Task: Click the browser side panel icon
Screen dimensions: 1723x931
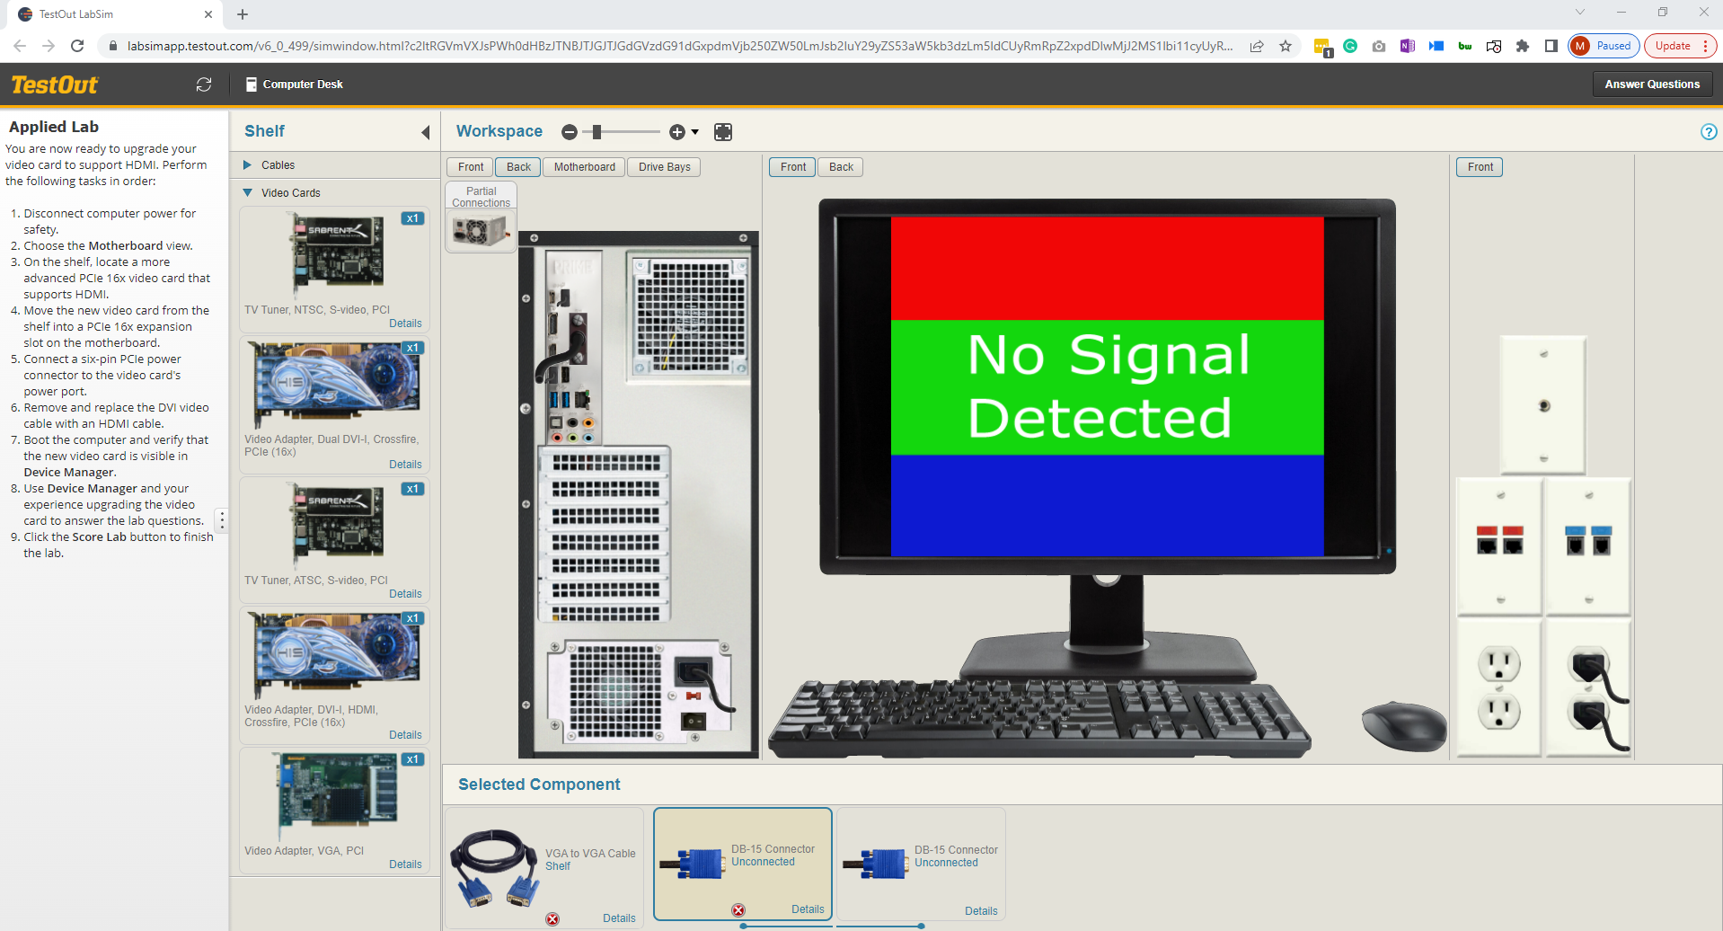Action: click(1551, 46)
